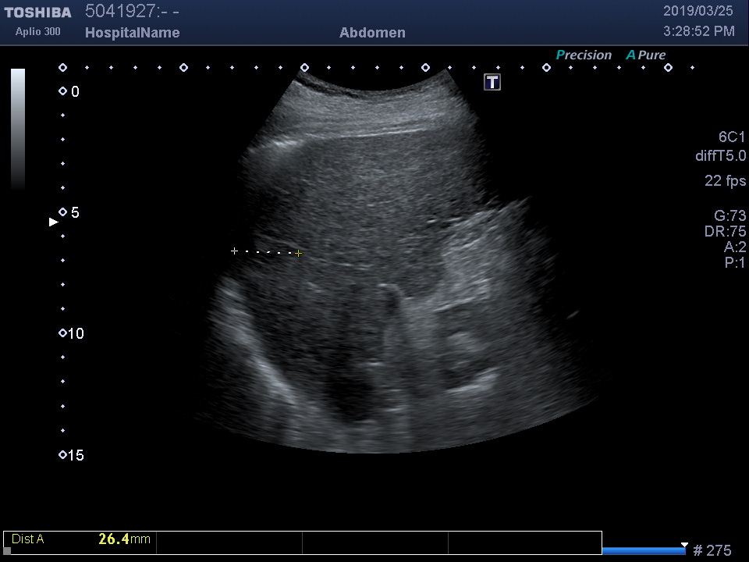Click the Dist A measurement label
This screenshot has height=562, width=749.
(28, 539)
